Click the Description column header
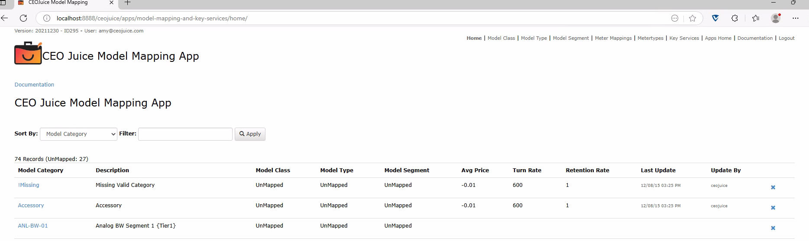809x241 pixels. pyautogui.click(x=112, y=170)
